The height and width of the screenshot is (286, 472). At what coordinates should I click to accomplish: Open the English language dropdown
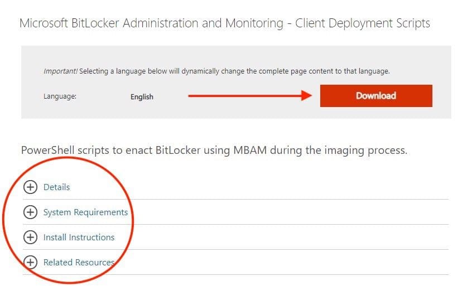pos(142,96)
